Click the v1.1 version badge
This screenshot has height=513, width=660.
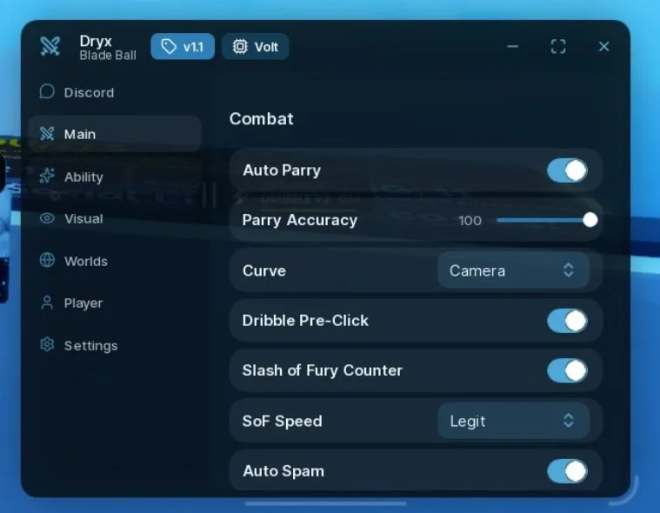click(183, 46)
